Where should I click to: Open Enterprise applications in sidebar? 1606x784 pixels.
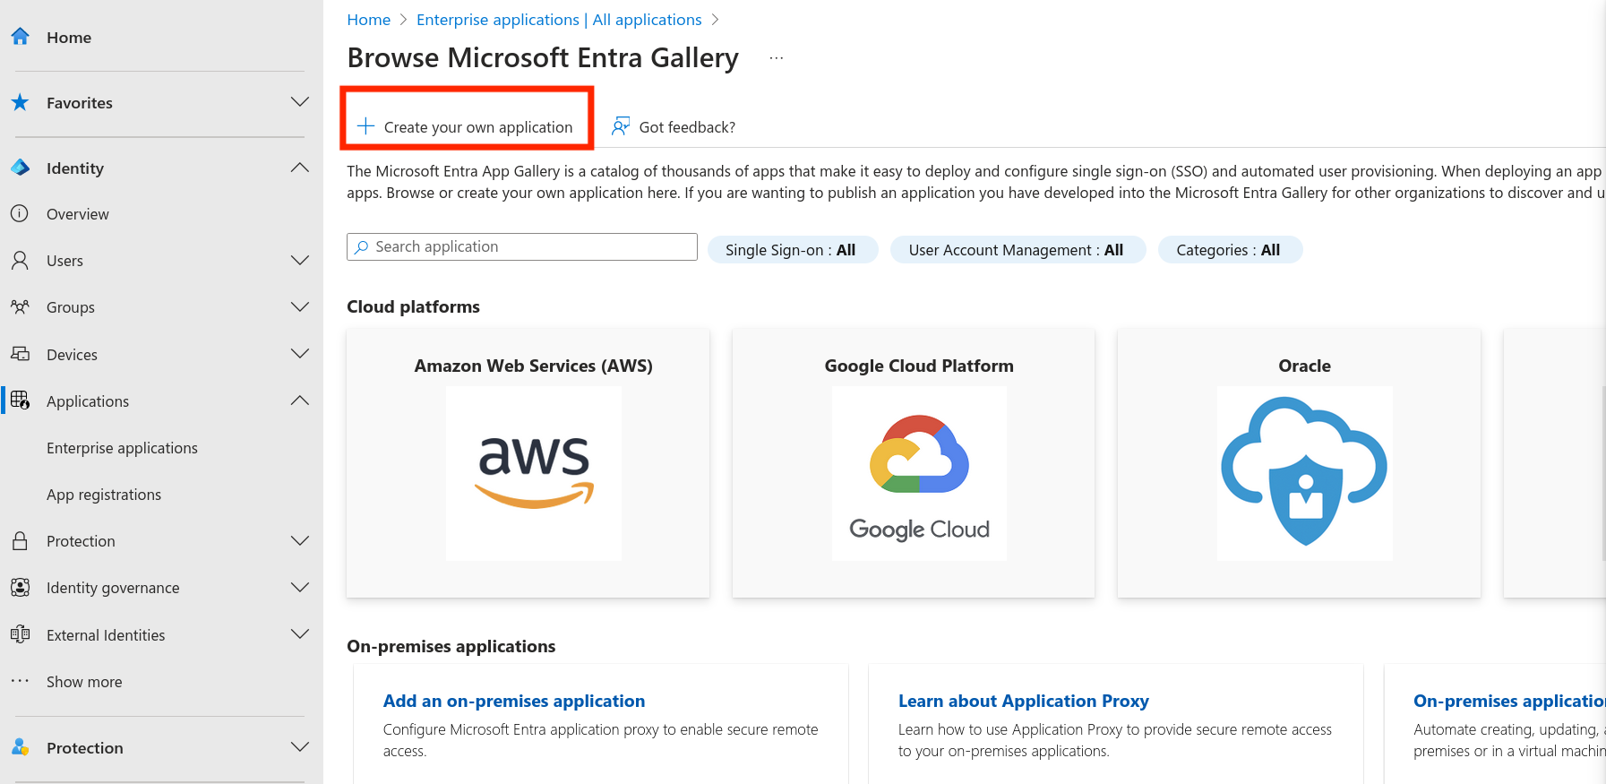(122, 448)
